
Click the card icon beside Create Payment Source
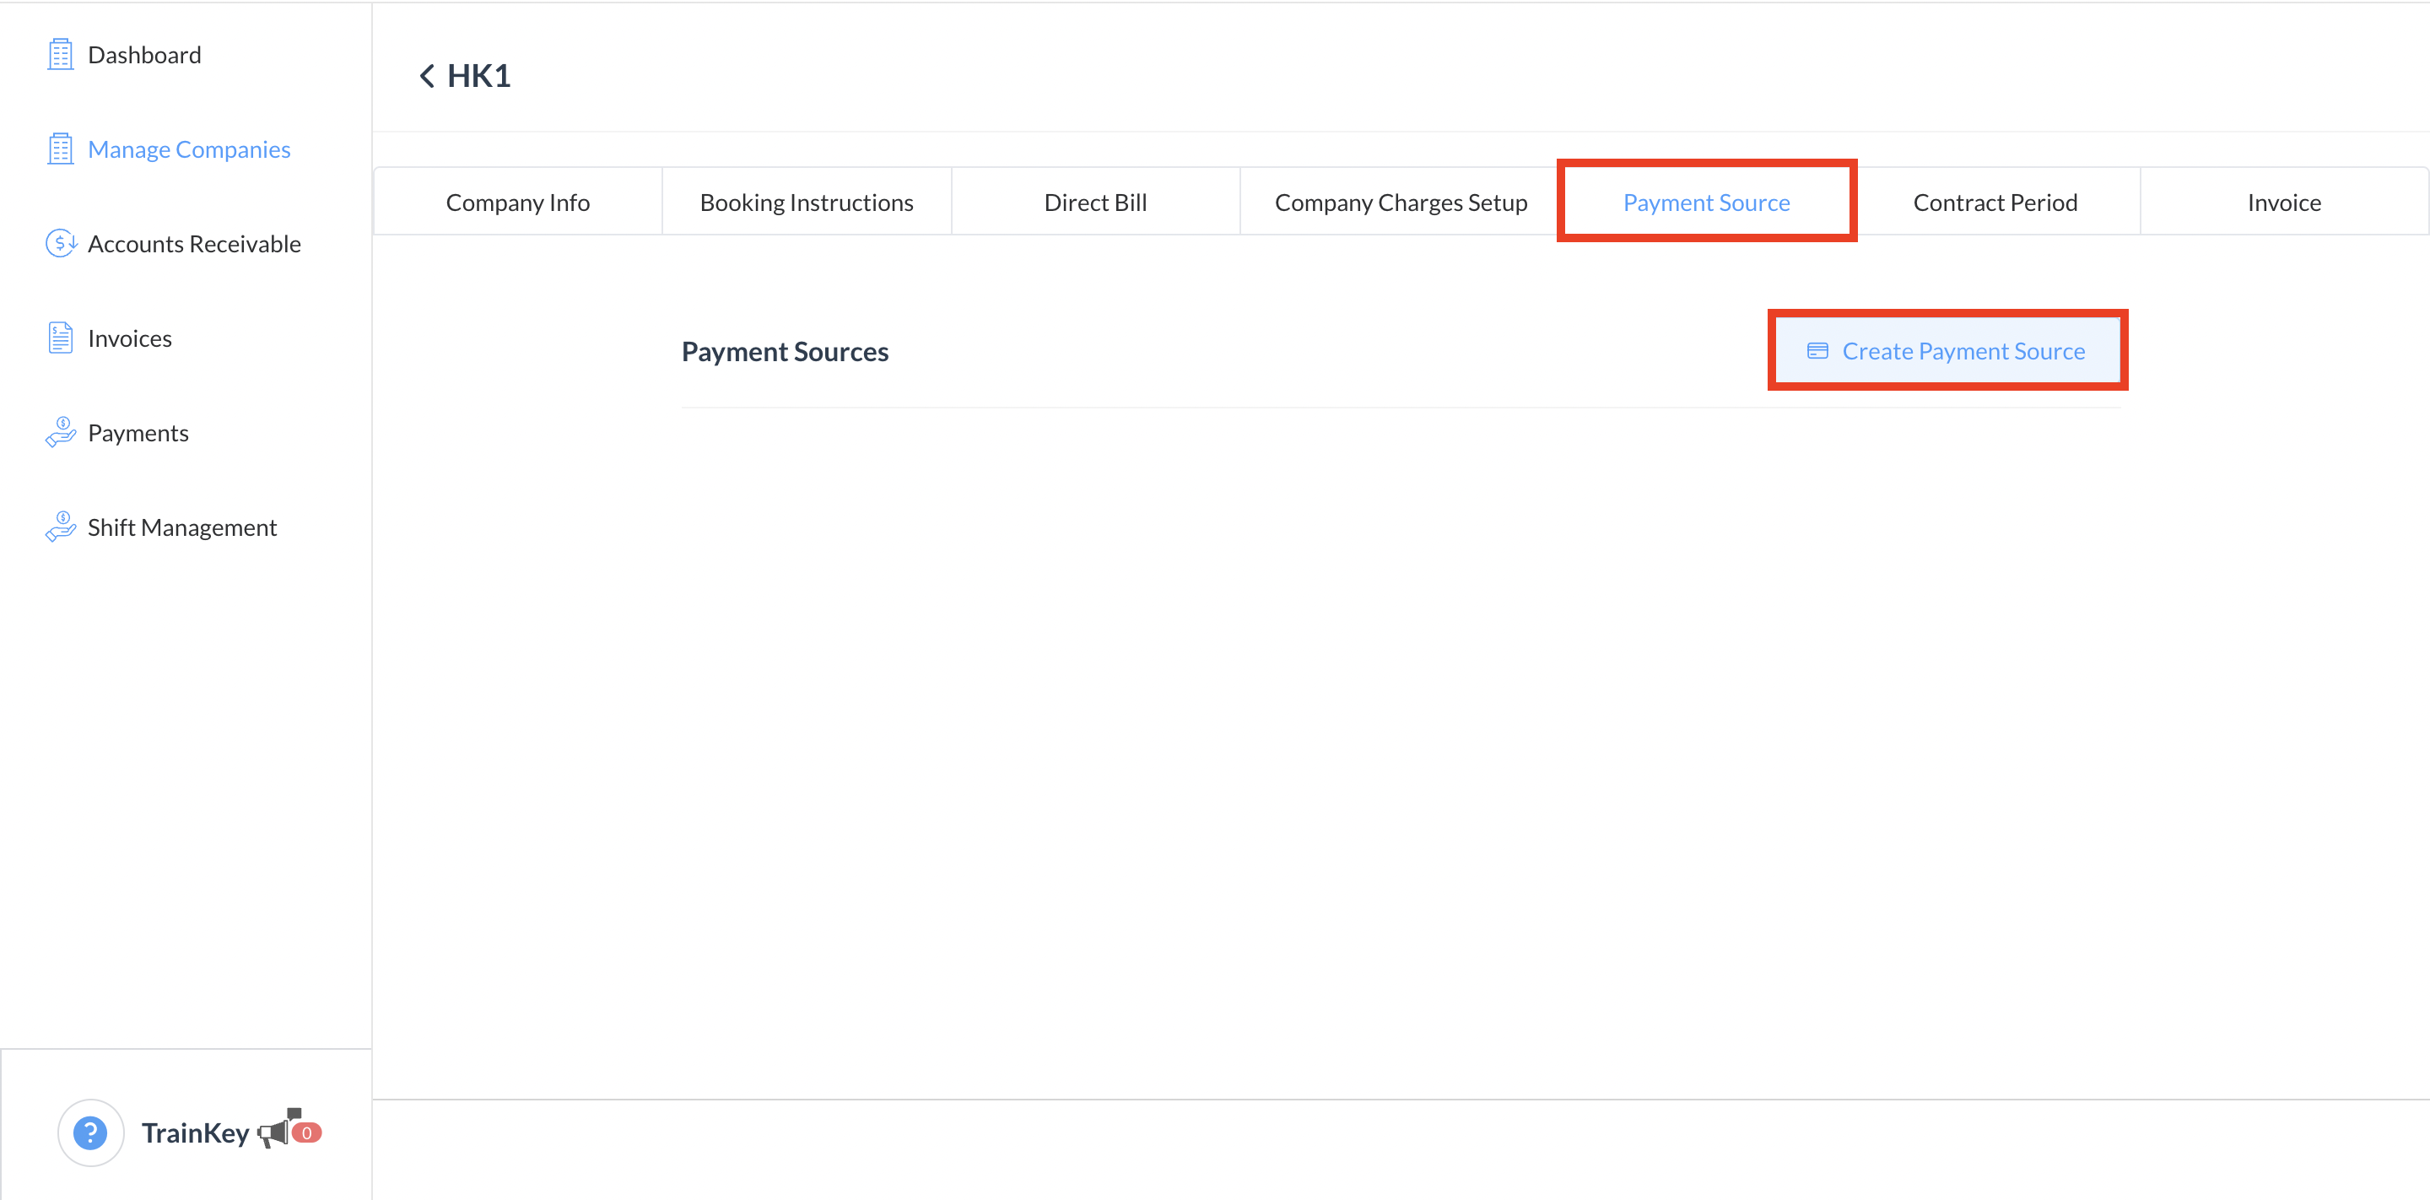click(x=1817, y=350)
